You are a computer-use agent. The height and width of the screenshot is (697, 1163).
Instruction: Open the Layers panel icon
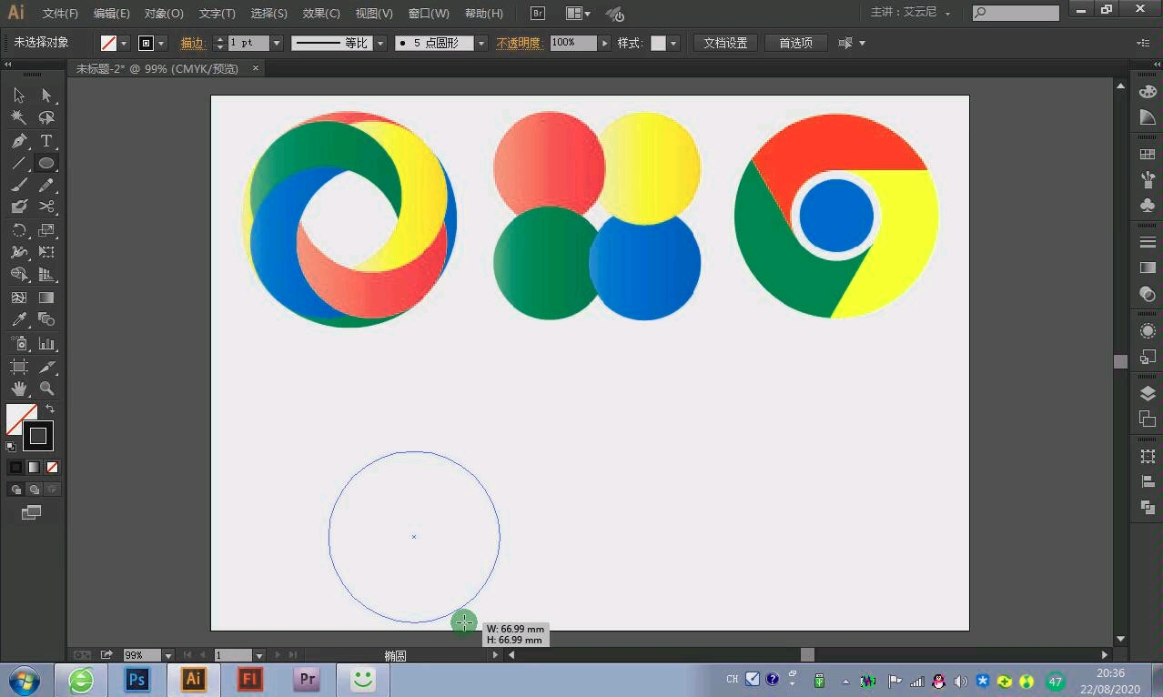1148,394
